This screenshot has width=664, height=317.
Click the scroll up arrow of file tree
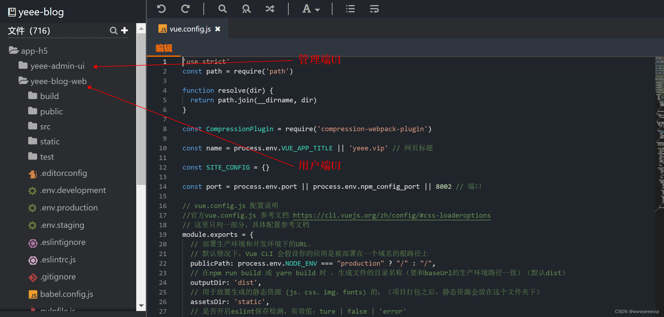click(141, 29)
